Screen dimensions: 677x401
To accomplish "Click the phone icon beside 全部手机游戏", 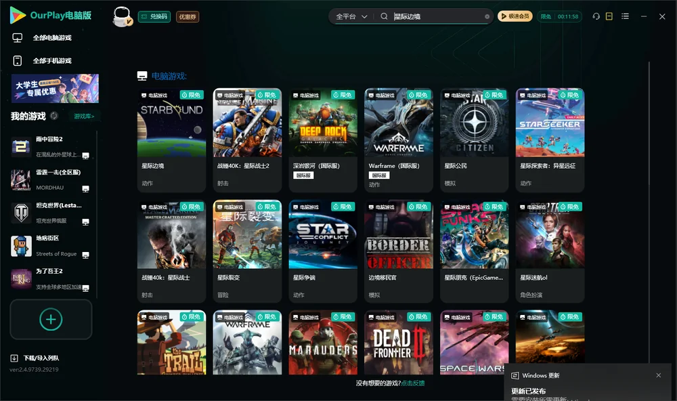I will 18,60.
